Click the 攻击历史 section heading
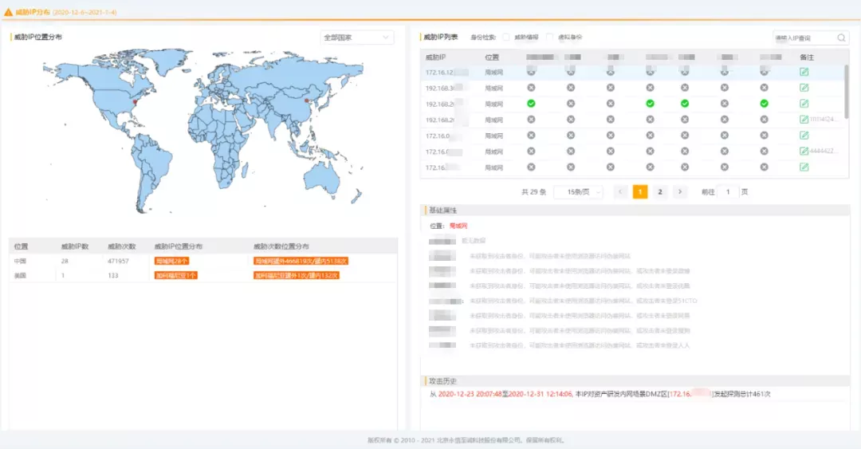The height and width of the screenshot is (449, 861). (x=442, y=381)
